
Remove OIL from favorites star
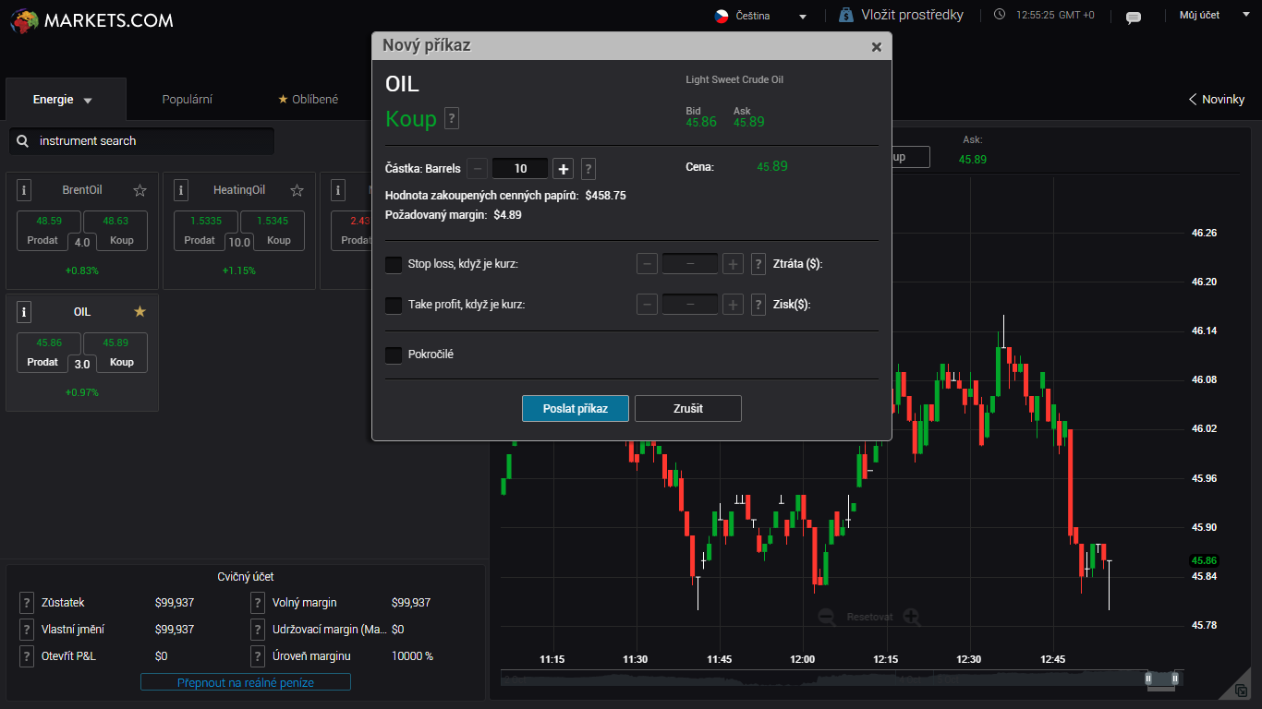coord(140,312)
